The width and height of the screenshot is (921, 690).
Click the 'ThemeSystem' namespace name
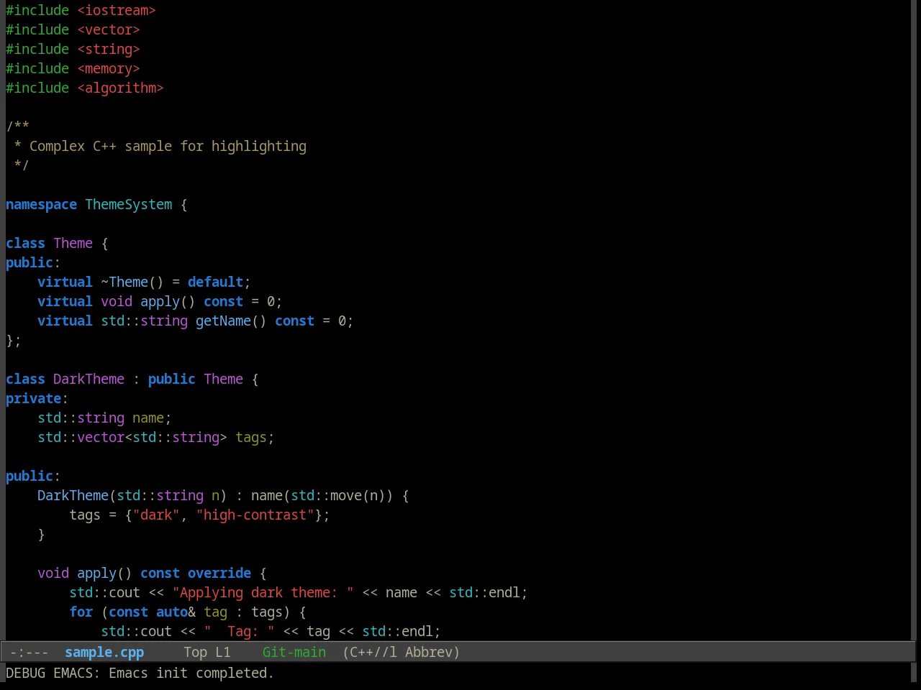129,204
